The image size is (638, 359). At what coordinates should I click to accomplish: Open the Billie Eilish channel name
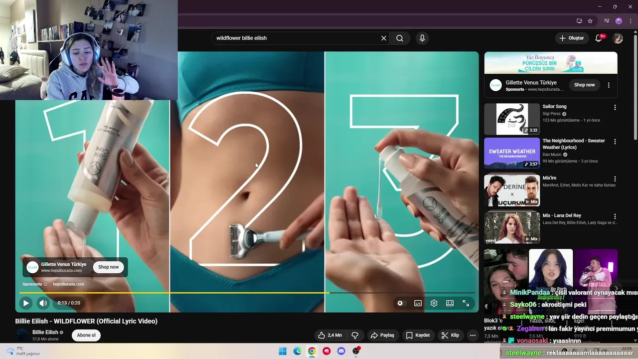[x=45, y=332]
